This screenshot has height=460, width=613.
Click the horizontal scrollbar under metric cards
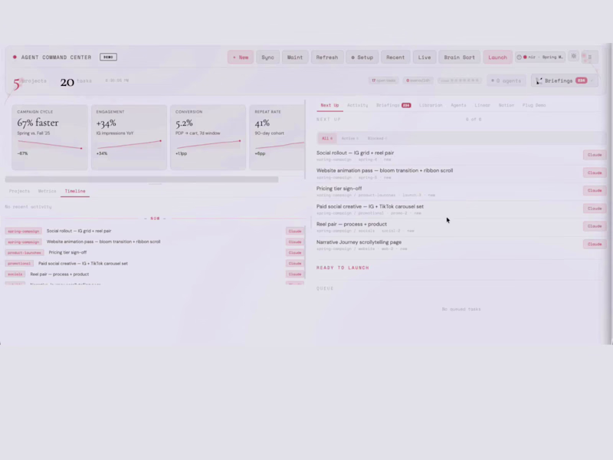click(x=142, y=179)
